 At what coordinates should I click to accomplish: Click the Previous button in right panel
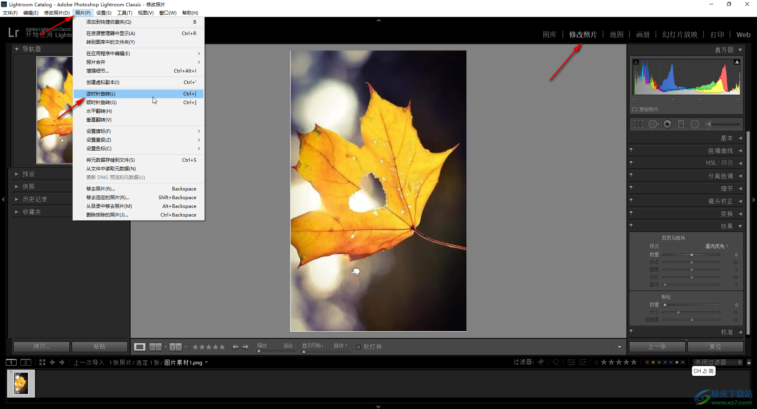point(657,347)
